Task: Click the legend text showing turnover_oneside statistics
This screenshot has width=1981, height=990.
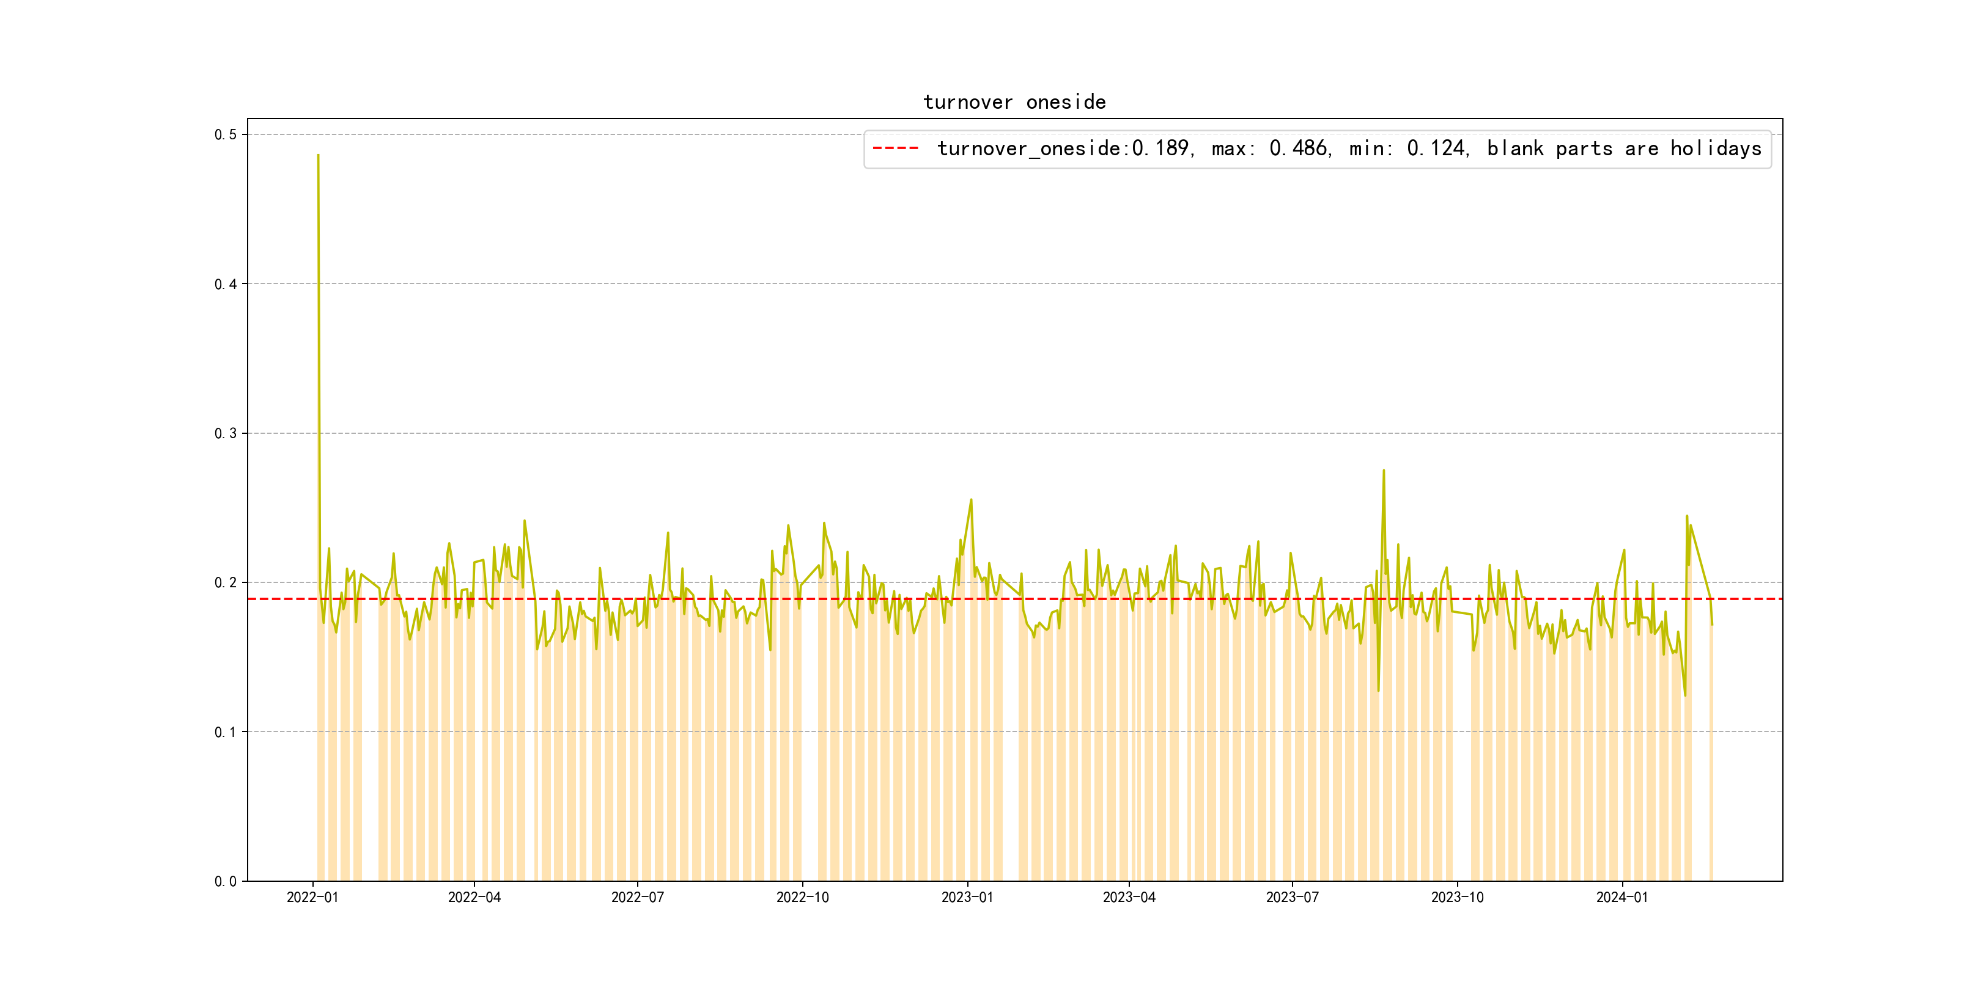Action: [1349, 148]
